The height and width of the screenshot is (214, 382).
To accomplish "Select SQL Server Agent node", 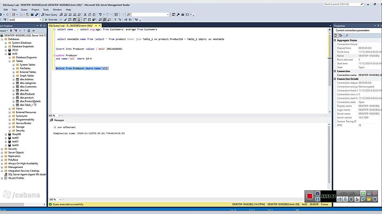I will pos(27,174).
